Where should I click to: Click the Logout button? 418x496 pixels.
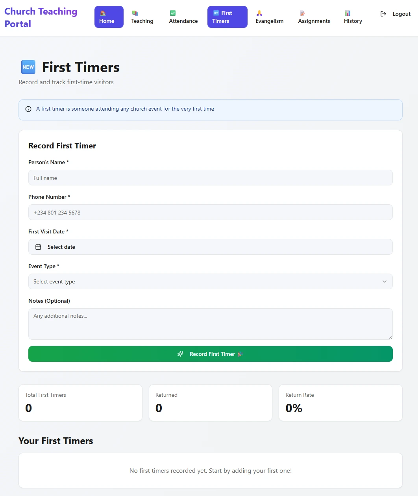coord(396,14)
